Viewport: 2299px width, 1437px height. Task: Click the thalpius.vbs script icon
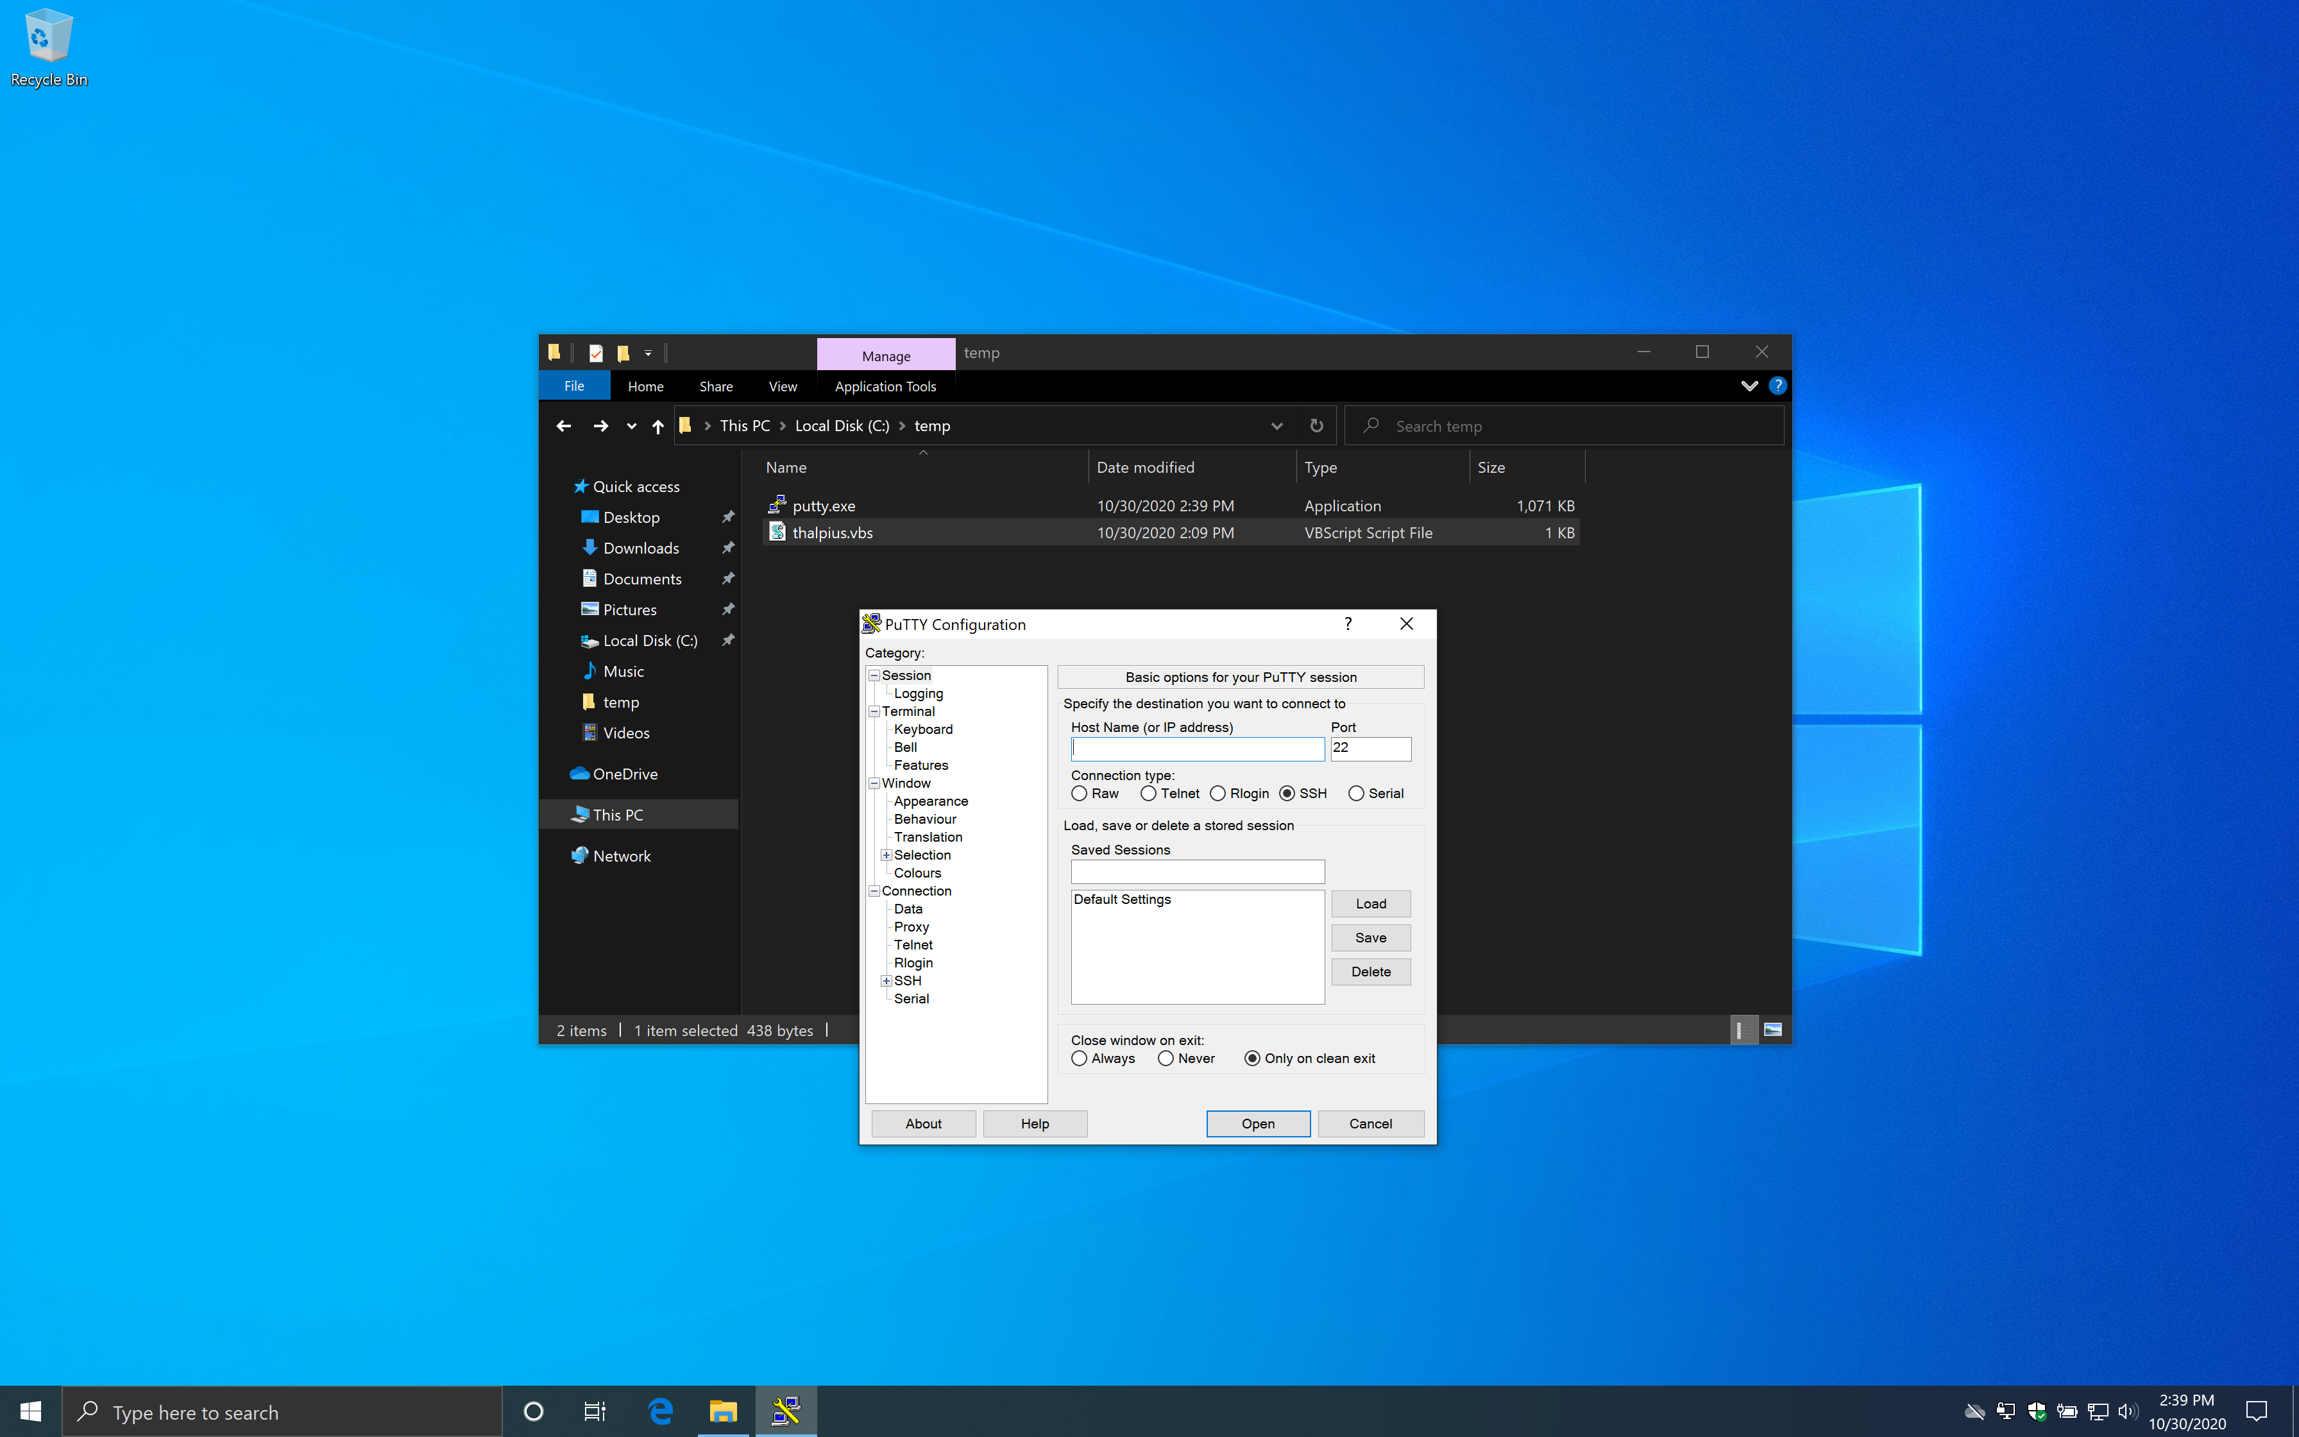(x=777, y=532)
